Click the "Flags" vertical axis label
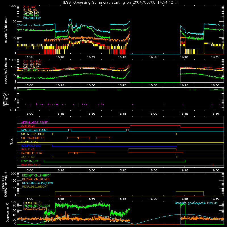Image resolution: width=227 pixels, height=227 pixels. (x=12, y=142)
